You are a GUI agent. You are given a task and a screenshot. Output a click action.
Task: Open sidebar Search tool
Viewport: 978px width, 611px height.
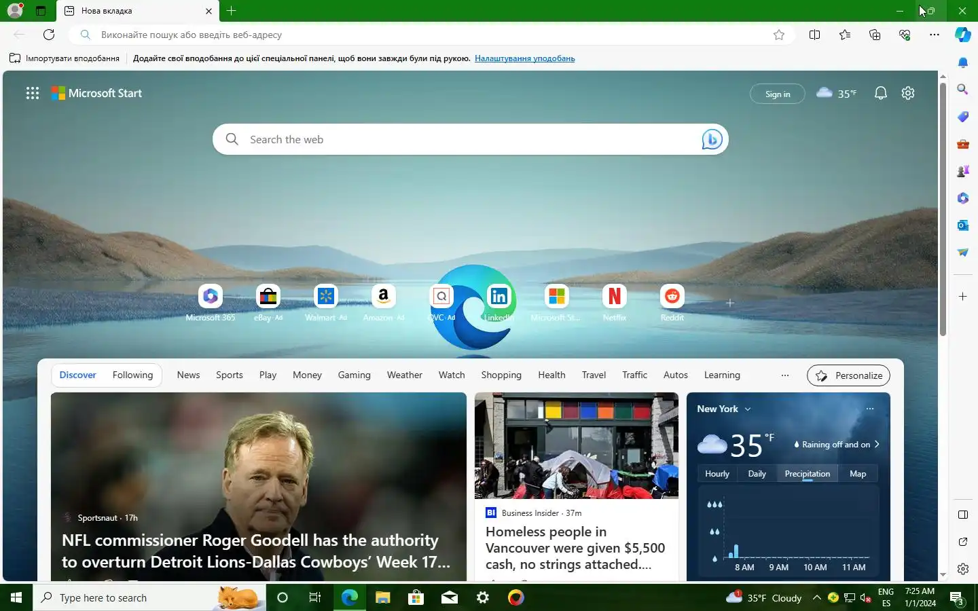(x=963, y=89)
